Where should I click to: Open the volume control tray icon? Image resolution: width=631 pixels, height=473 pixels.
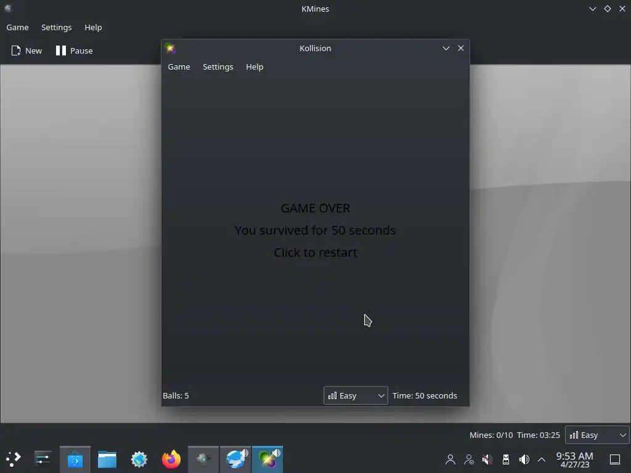[524, 459]
